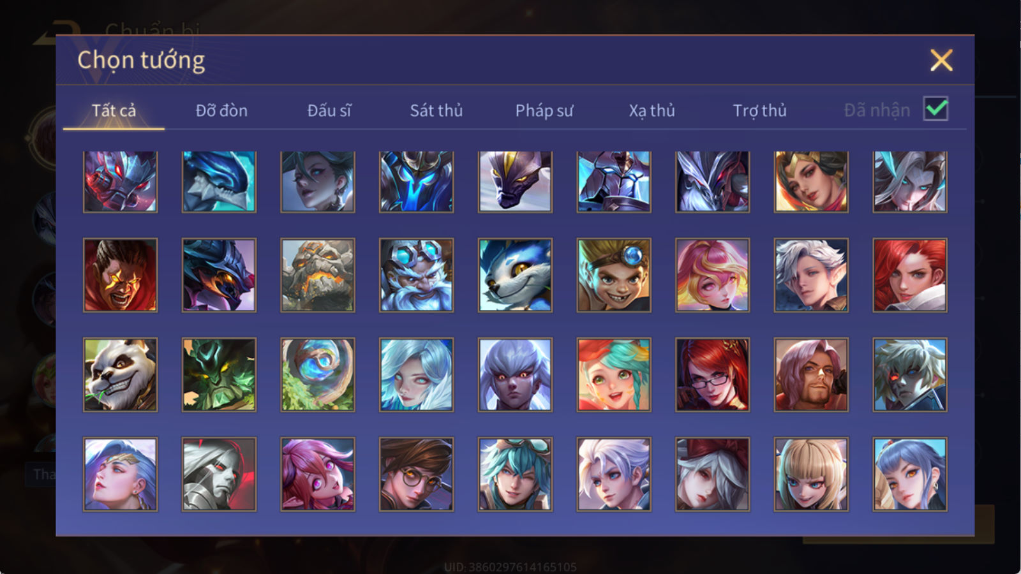The width and height of the screenshot is (1021, 574).
Task: Pick the blue fox hero portrait
Action: click(515, 275)
